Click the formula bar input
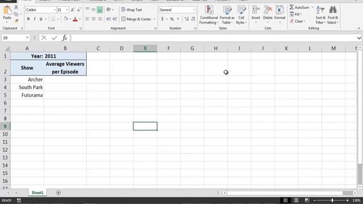The image size is (363, 204). tap(213, 38)
